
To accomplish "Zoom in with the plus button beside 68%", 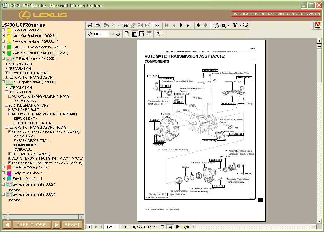I will pos(118,34).
